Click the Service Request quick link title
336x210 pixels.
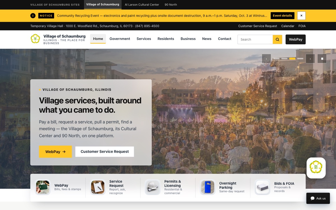click(x=116, y=183)
